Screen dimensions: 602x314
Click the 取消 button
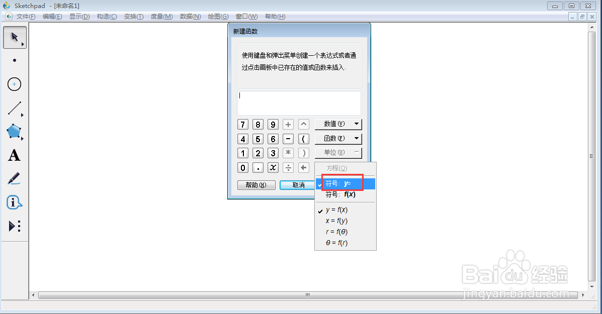pyautogui.click(x=298, y=185)
